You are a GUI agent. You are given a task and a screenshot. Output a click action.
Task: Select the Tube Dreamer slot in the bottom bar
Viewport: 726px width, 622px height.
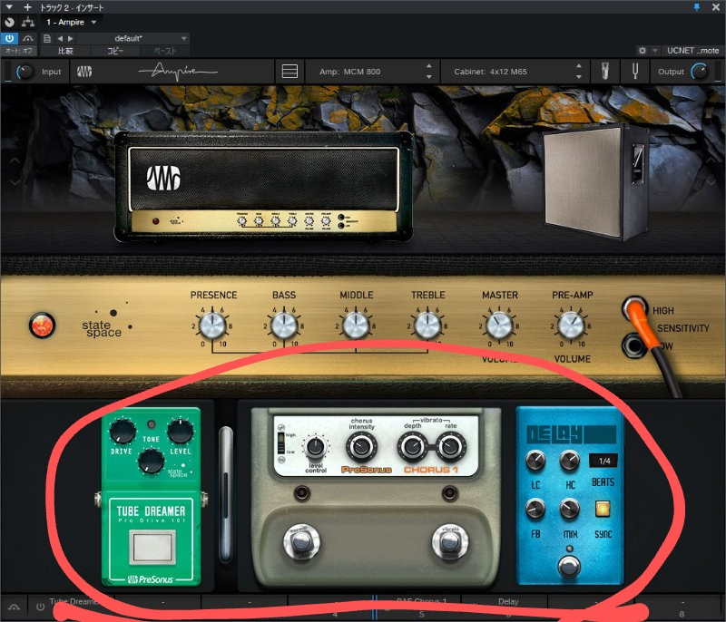72,607
